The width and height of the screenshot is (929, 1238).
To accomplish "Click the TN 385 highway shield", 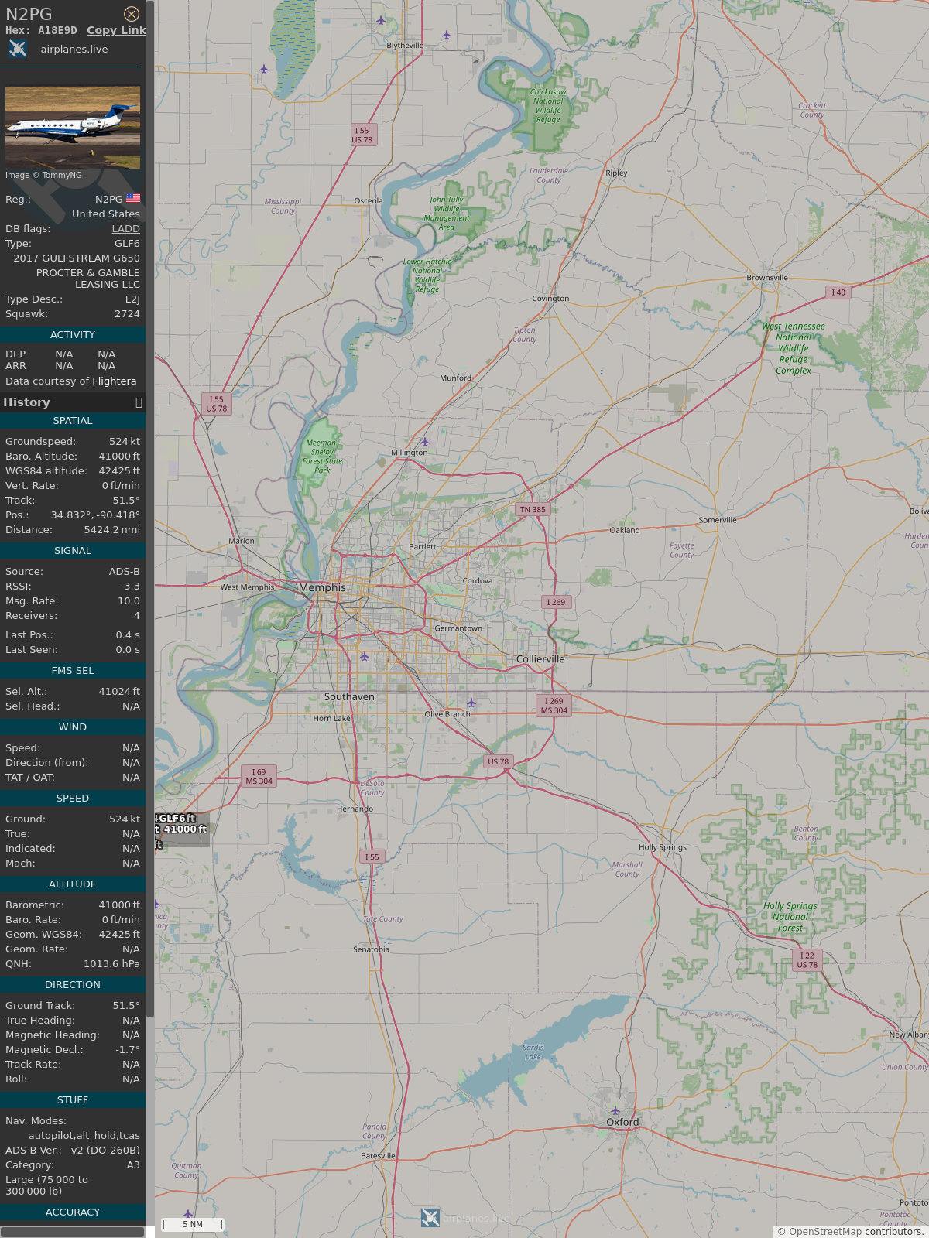I will pos(533,509).
